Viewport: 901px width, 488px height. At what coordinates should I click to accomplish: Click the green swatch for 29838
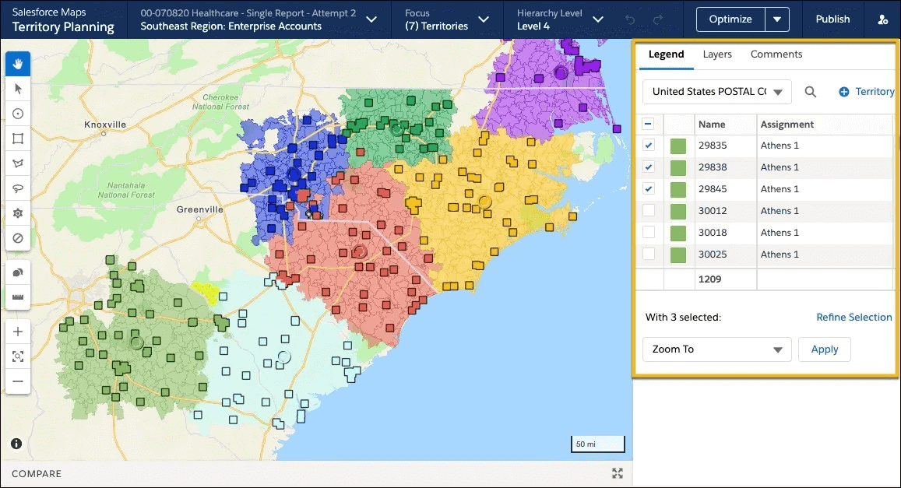coord(678,167)
